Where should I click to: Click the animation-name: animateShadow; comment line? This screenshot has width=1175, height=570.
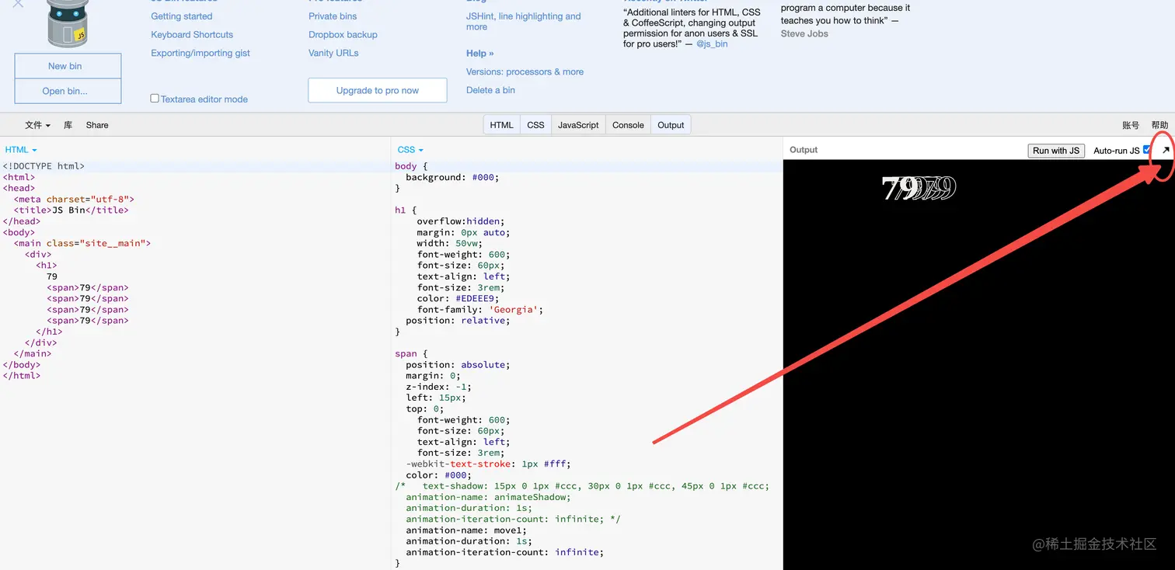488,497
